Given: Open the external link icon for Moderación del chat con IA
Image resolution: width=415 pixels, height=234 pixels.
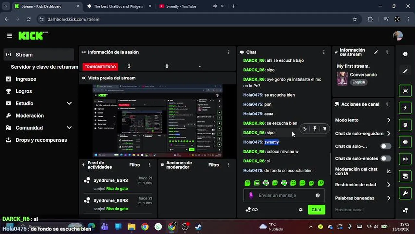Looking at the screenshot, I should click(388, 171).
